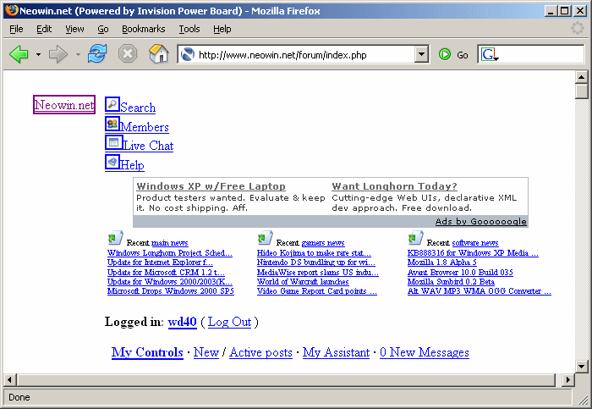Open the Forward history dropdown arrow

[x=78, y=55]
